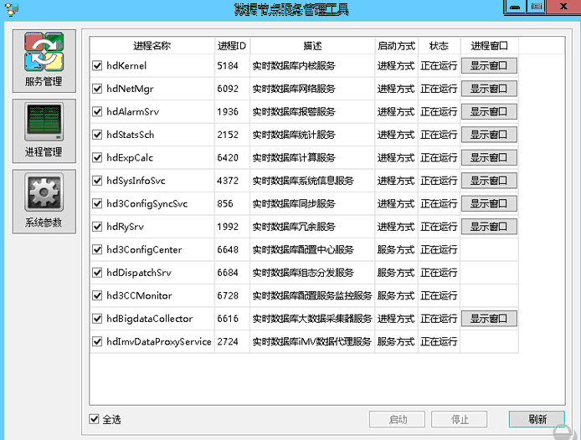Screen dimensions: 581x440
Task: Toggle the hdDispatchSrv checkbox
Action: point(97,273)
